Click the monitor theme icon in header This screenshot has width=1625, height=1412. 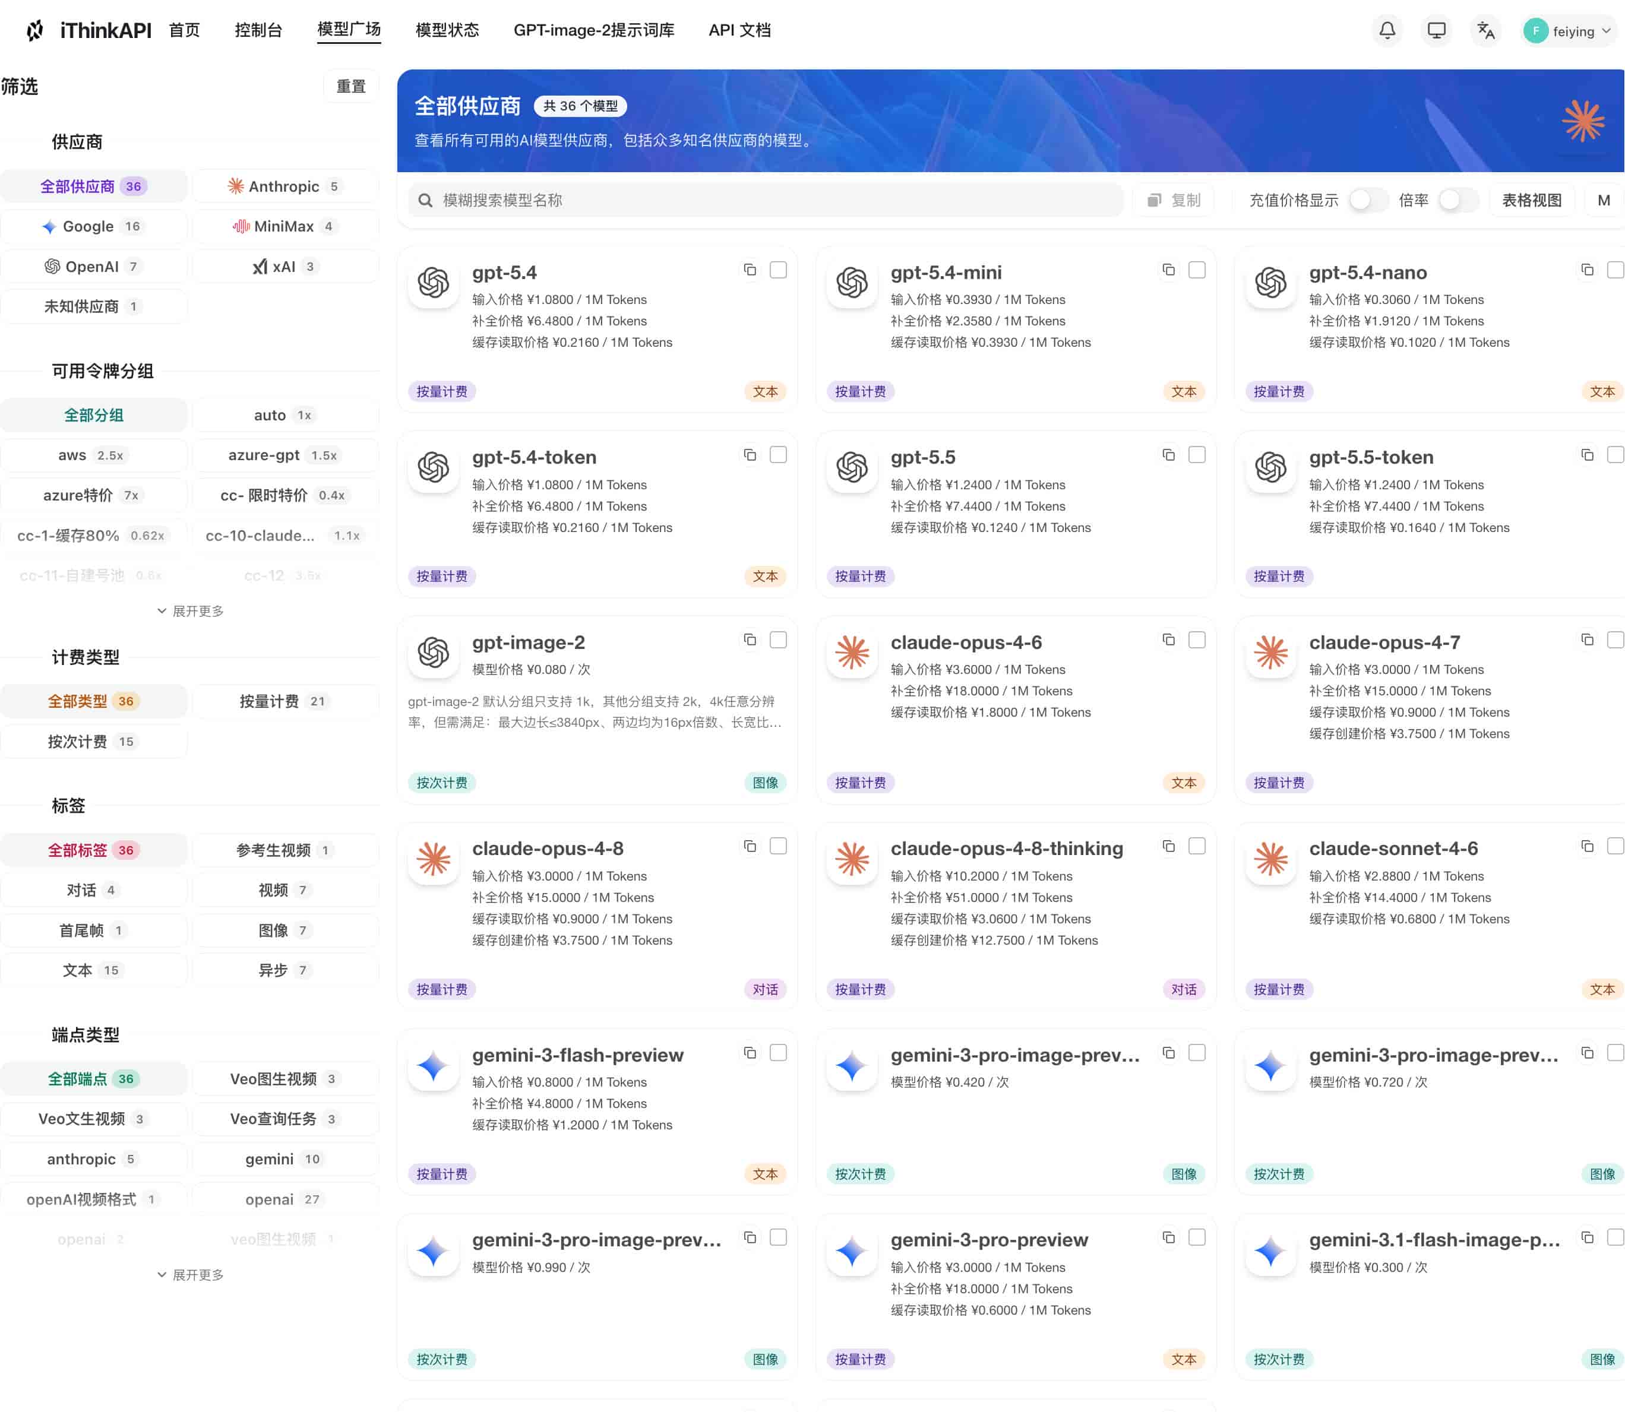coord(1436,31)
